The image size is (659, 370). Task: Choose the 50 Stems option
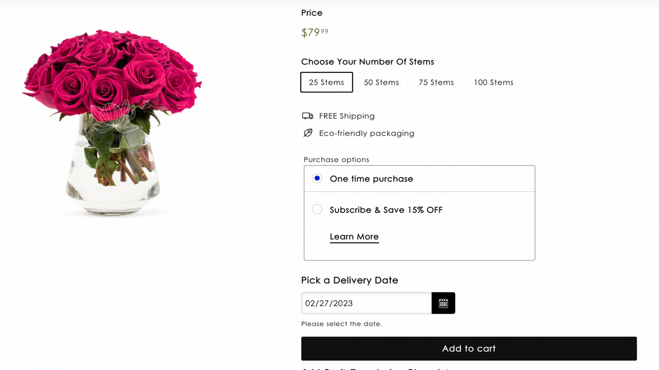[381, 82]
